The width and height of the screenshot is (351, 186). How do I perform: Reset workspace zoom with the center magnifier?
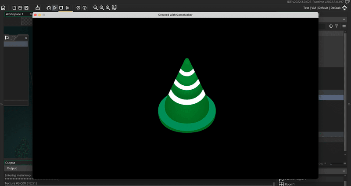[x=102, y=8]
